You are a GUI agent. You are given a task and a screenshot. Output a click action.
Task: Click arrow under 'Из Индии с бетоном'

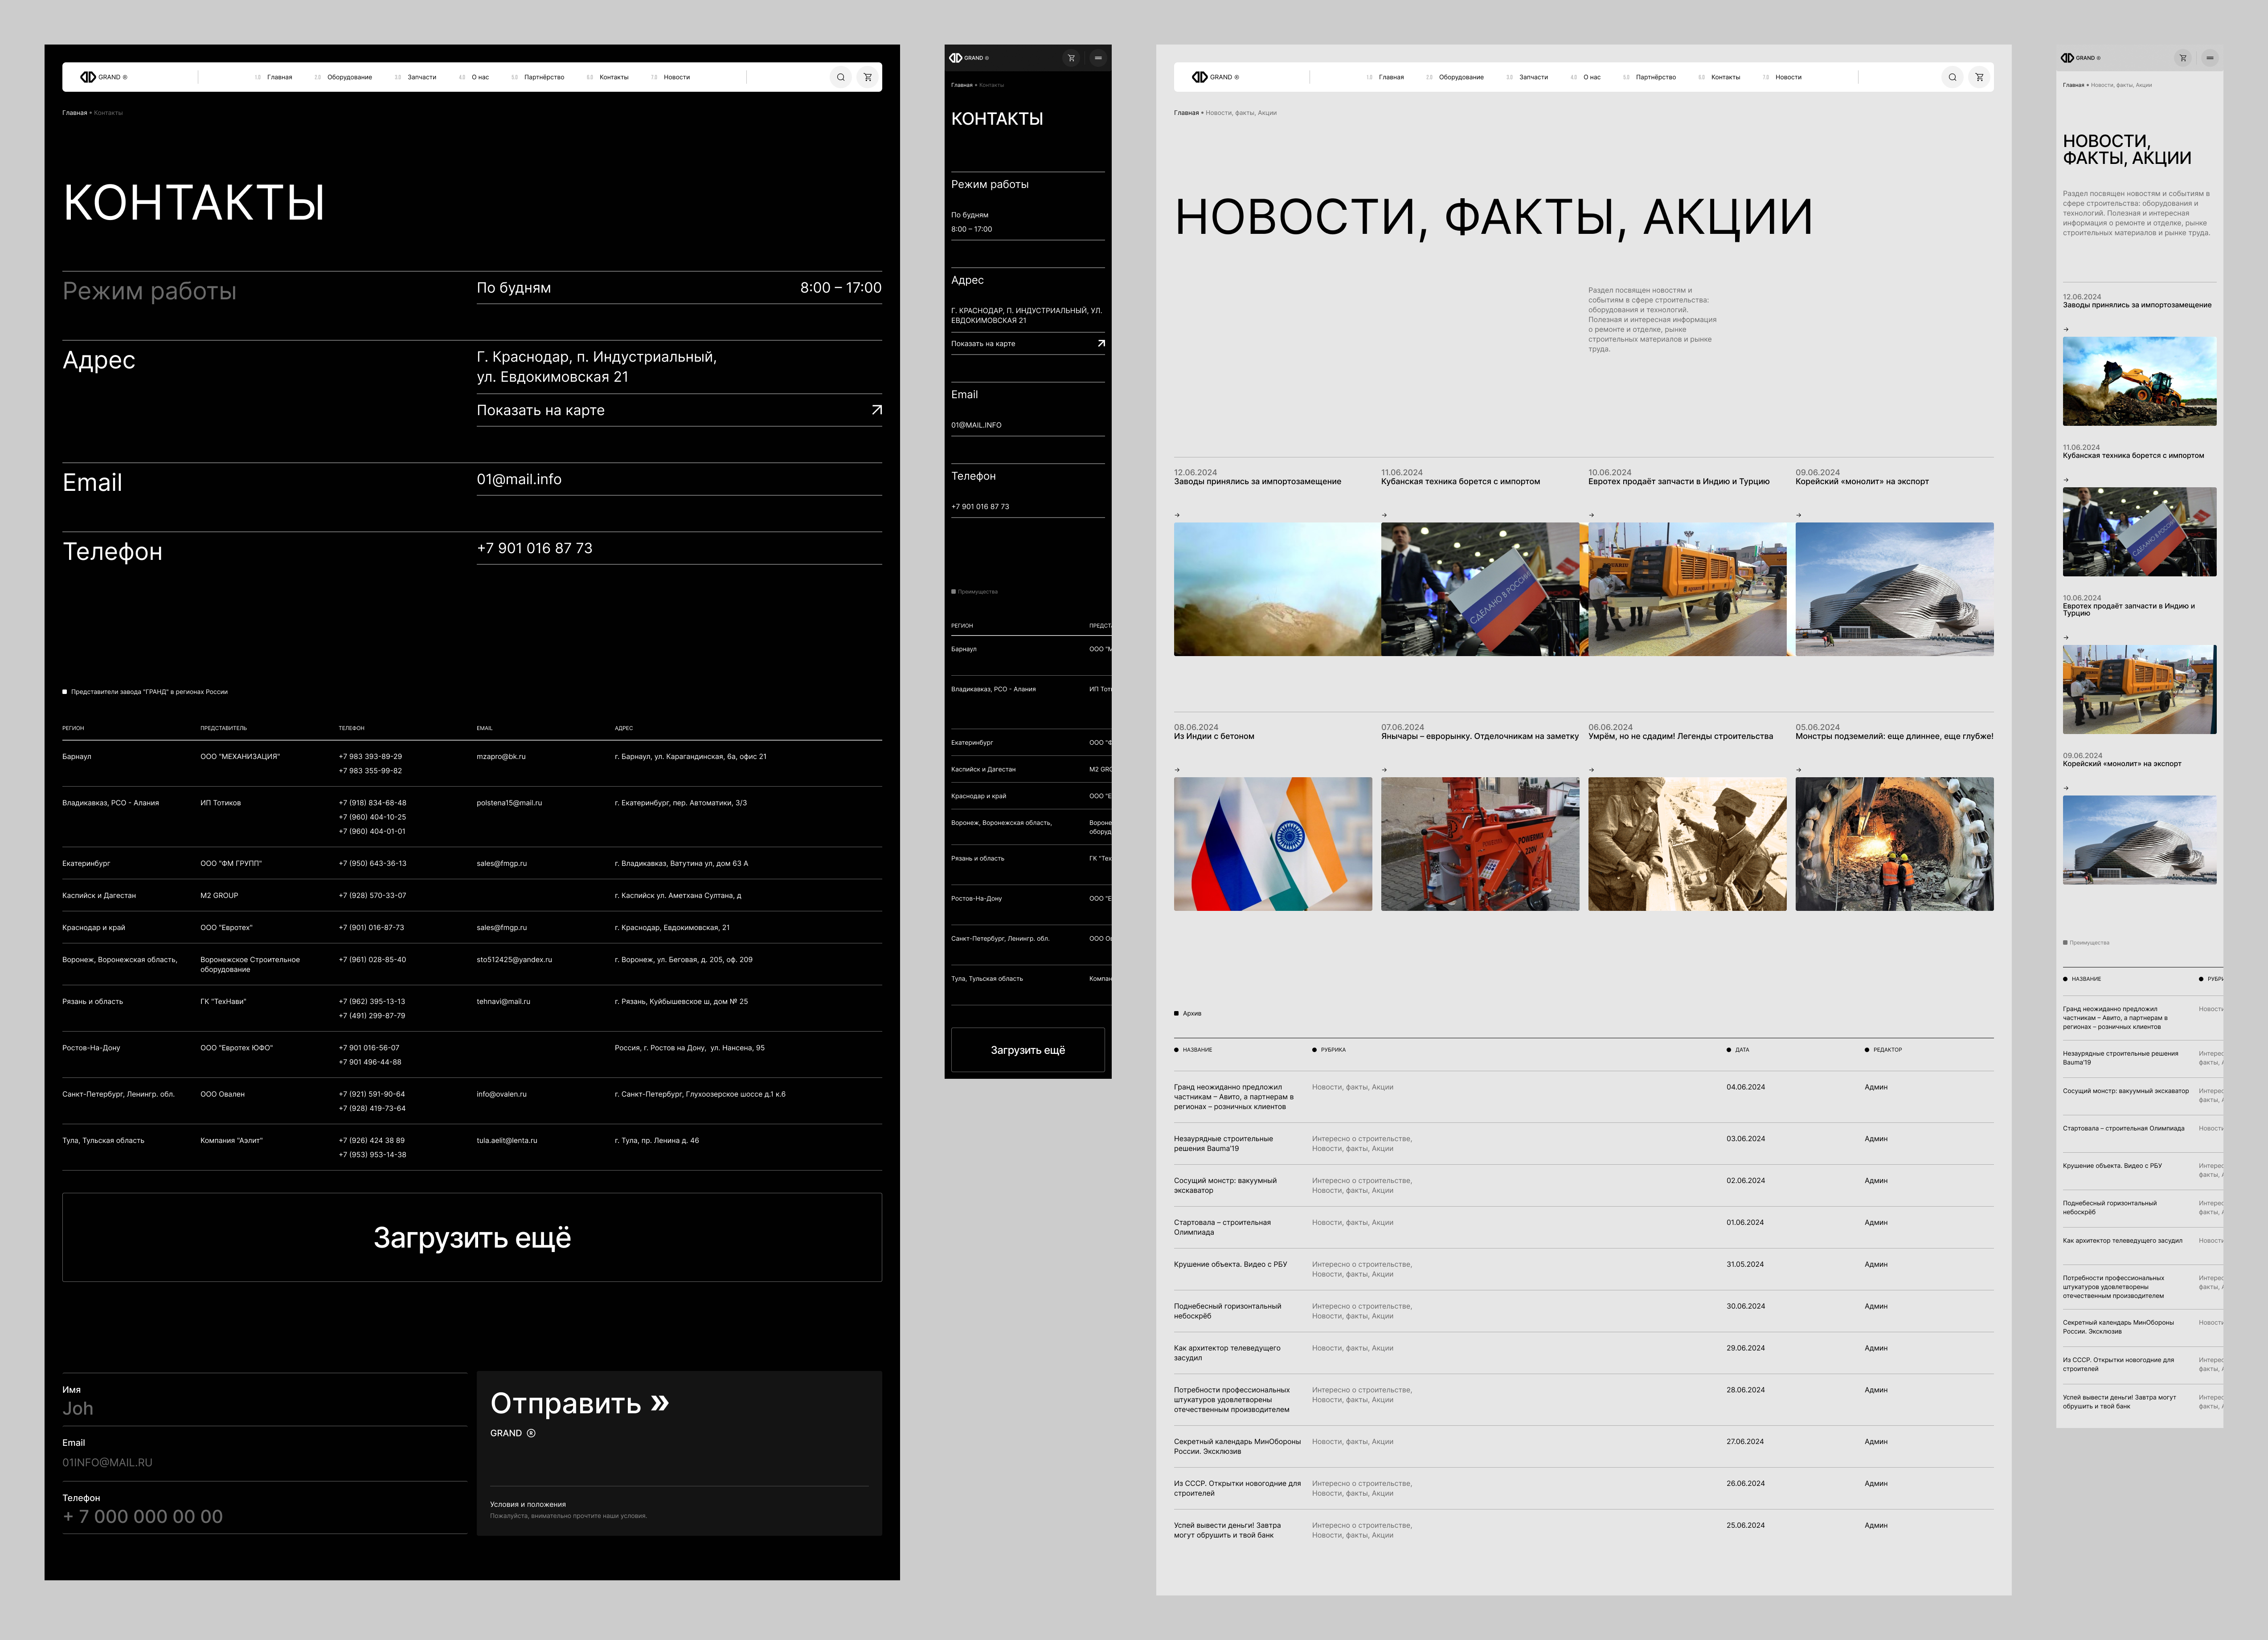(x=1177, y=770)
